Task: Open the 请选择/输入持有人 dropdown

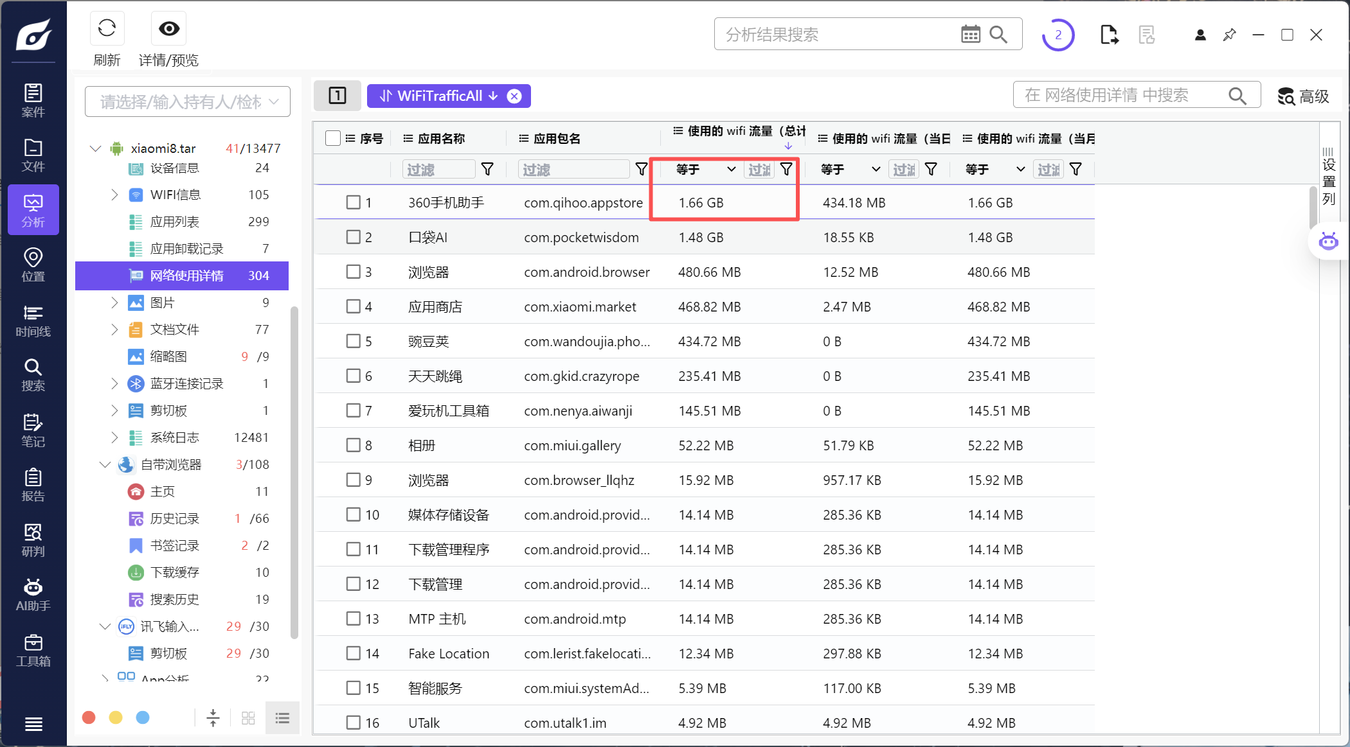Action: (188, 101)
